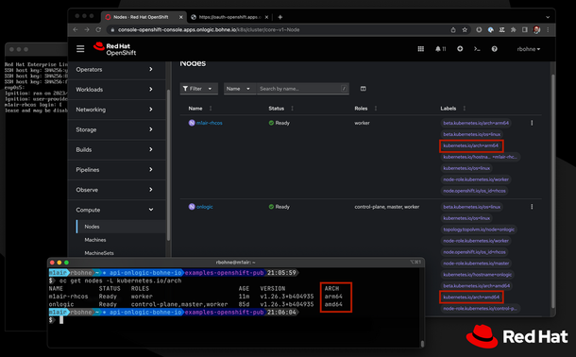
Task: Open the manage columns icon
Action: click(363, 89)
